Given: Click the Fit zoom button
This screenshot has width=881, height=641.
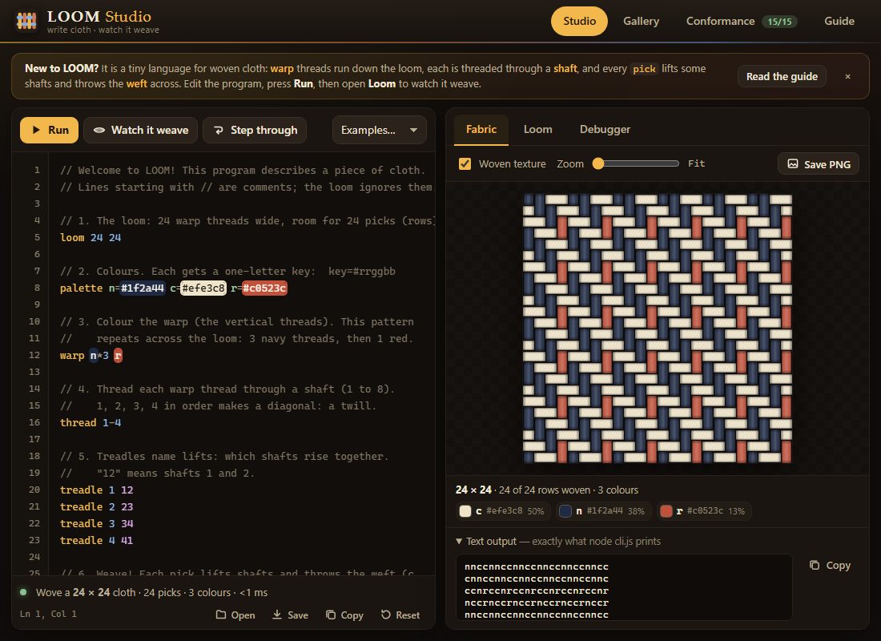Looking at the screenshot, I should 696,163.
